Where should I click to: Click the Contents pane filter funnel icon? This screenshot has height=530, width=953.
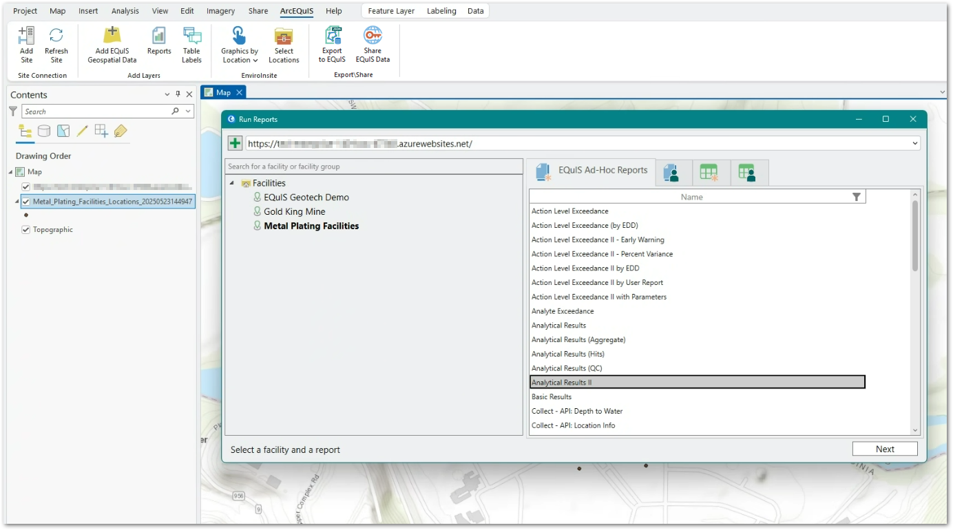point(13,112)
